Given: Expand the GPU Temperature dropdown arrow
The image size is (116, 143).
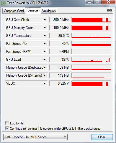Looking at the screenshot, I should click(45, 36).
